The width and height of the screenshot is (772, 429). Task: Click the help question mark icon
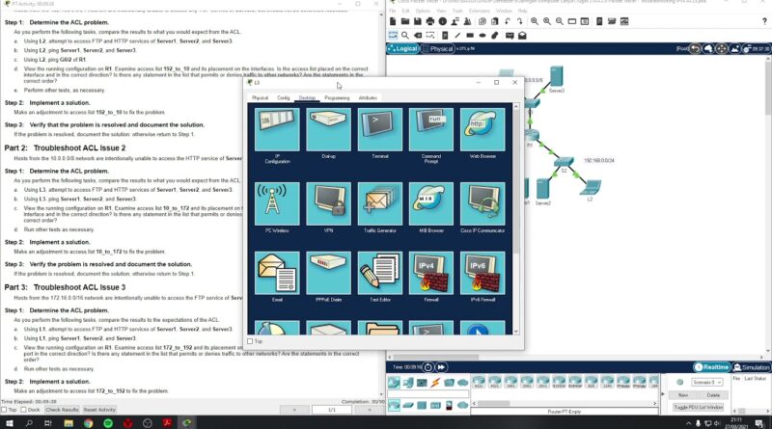point(764,21)
